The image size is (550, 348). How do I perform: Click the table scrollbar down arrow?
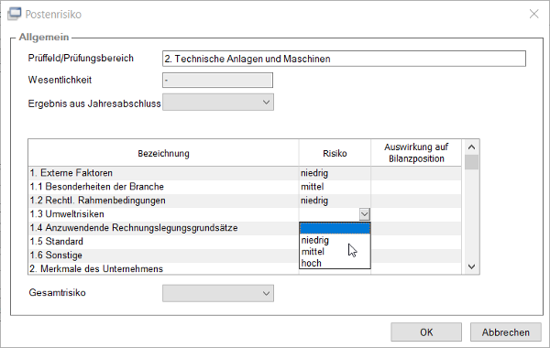pos(471,266)
